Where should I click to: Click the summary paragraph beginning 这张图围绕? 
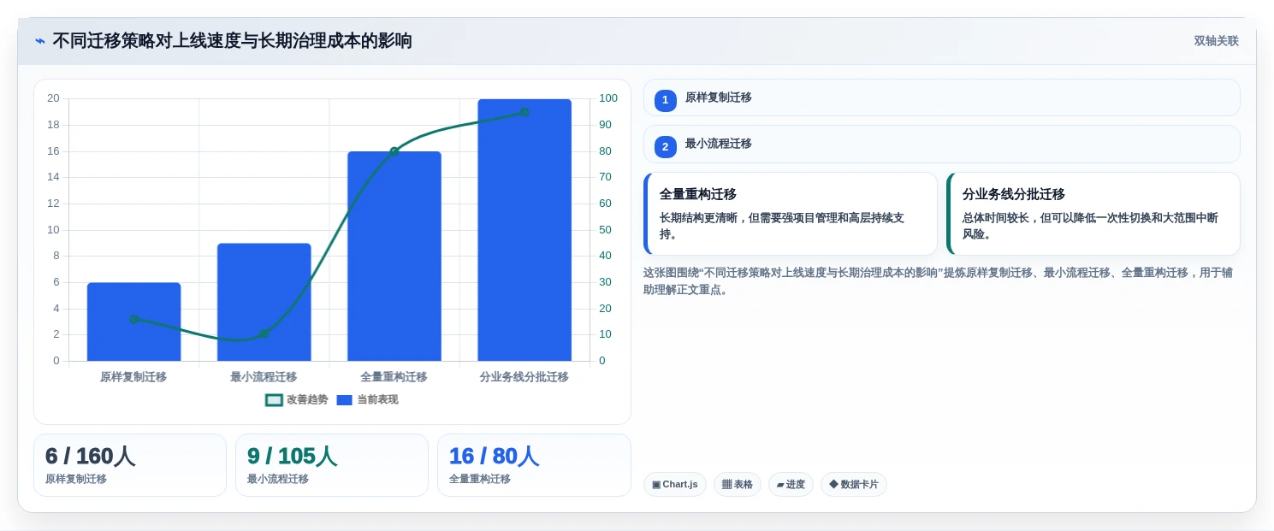(939, 281)
